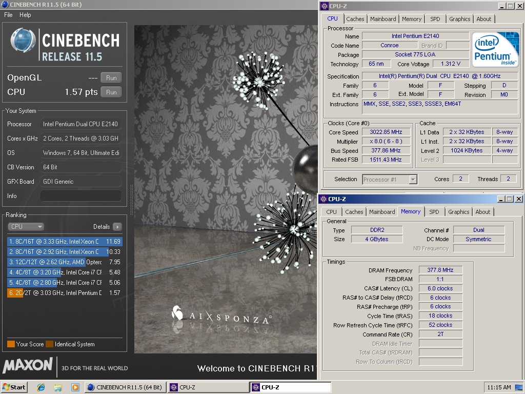Click the CAS# Latency 6.0 clocks value
This screenshot has height=394, width=525.
pyautogui.click(x=440, y=288)
